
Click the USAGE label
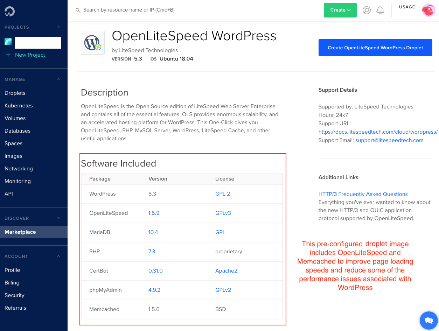[x=407, y=7]
